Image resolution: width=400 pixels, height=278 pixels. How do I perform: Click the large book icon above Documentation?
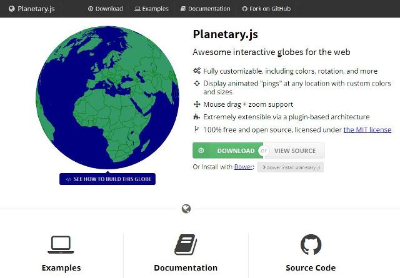(x=186, y=245)
